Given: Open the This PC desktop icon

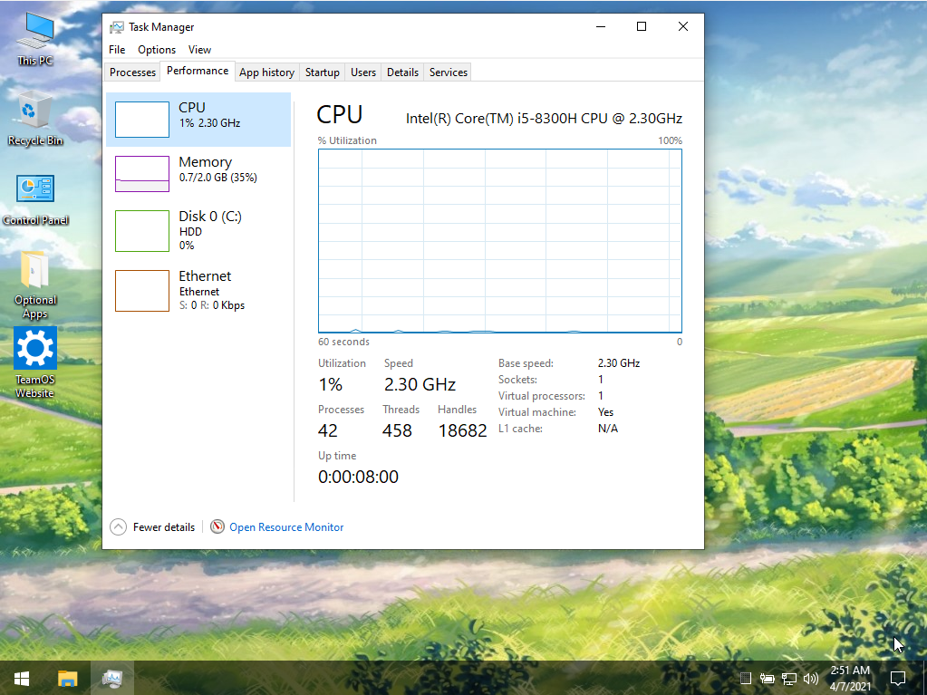Looking at the screenshot, I should pos(34,38).
